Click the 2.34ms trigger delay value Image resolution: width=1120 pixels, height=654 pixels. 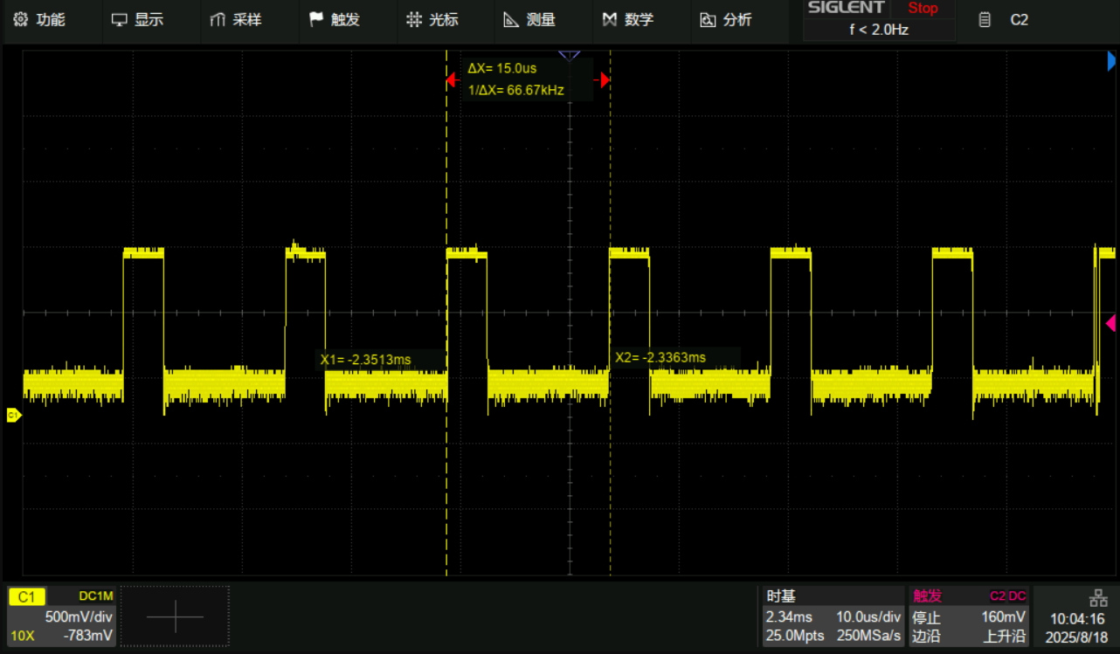tap(790, 616)
